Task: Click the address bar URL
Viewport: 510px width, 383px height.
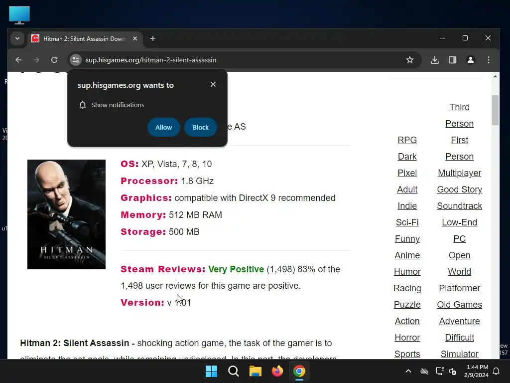Action: (x=151, y=60)
